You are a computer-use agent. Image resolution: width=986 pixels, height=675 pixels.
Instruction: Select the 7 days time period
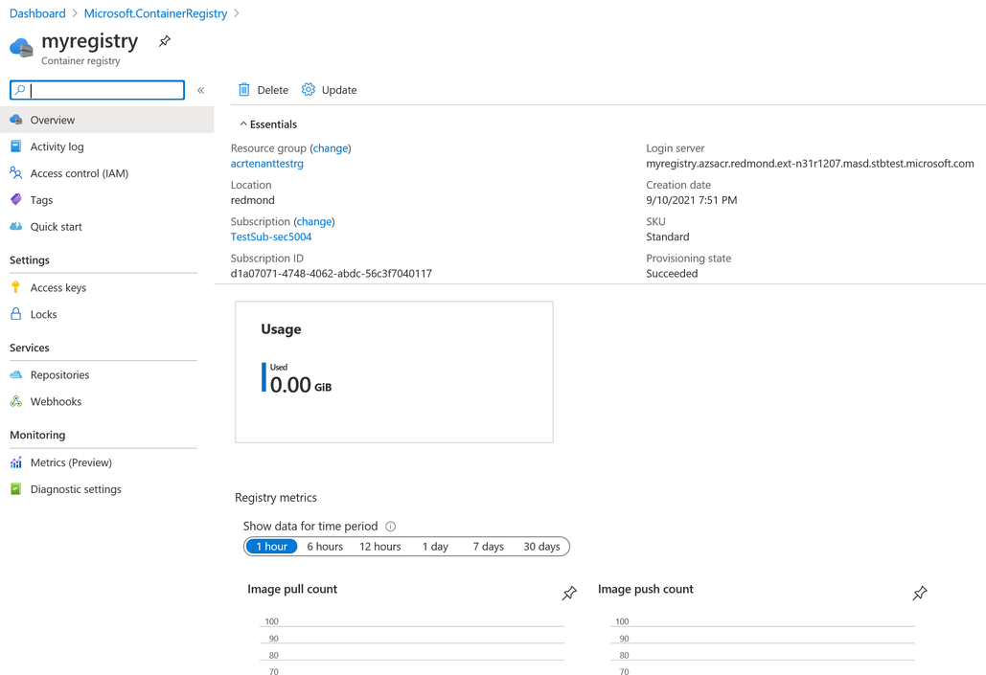pos(489,546)
